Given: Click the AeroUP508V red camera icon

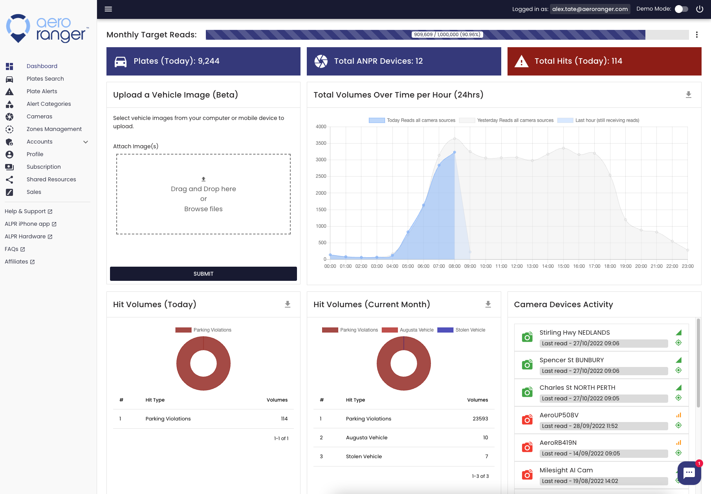Looking at the screenshot, I should point(527,420).
